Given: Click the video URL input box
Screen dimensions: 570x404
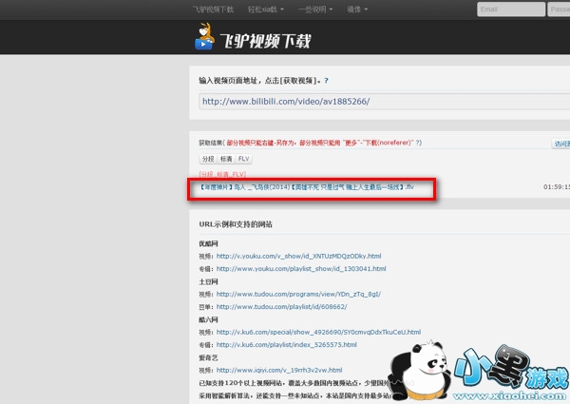Looking at the screenshot, I should pos(380,103).
